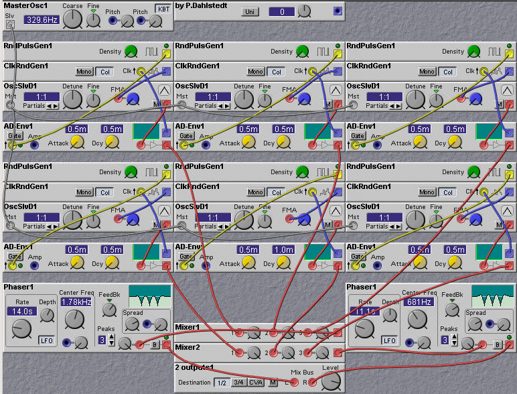517x394 pixels.
Task: Select the 3/4 output destination
Action: [238, 383]
